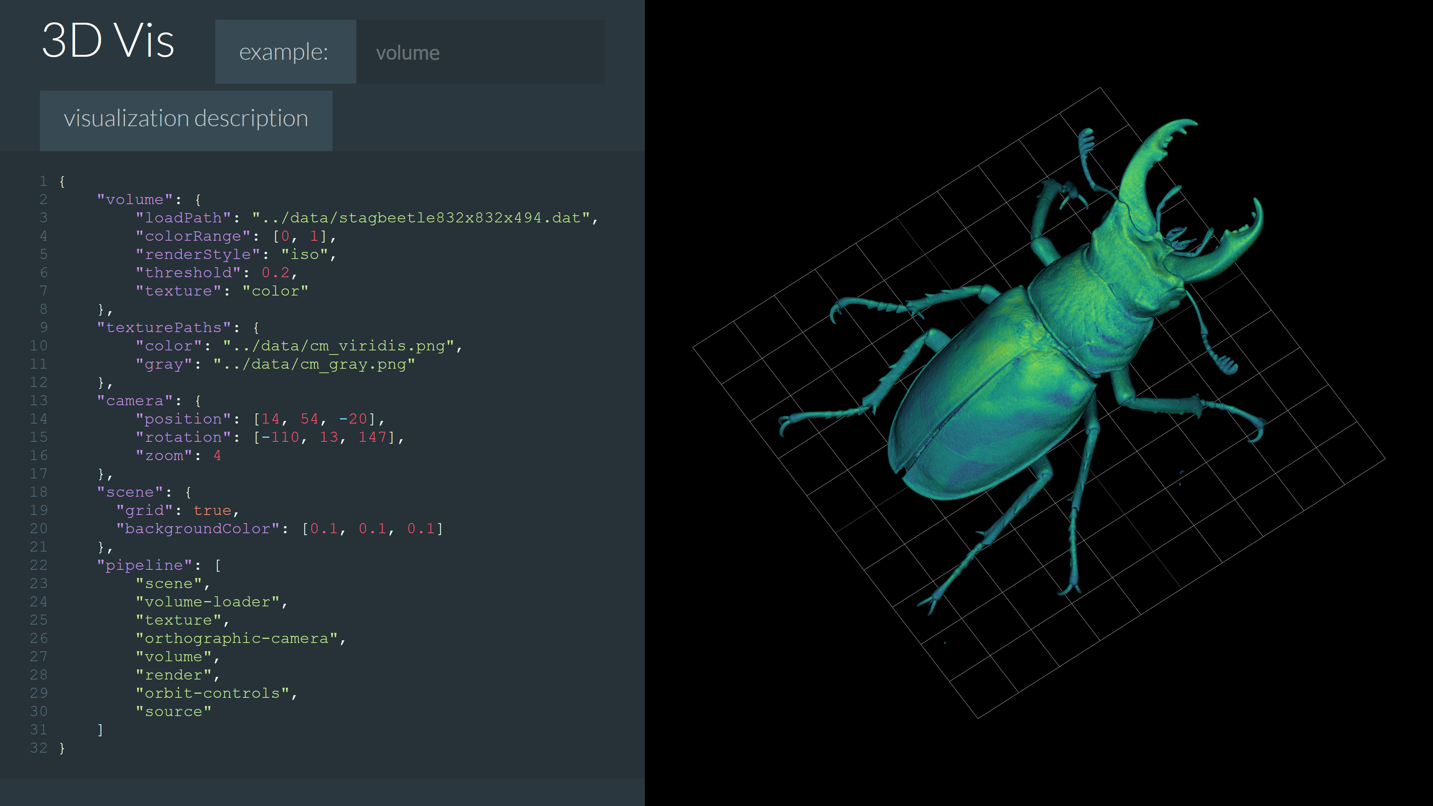This screenshot has width=1433, height=806.
Task: Click the cm_gray.png texture path
Action: point(314,364)
